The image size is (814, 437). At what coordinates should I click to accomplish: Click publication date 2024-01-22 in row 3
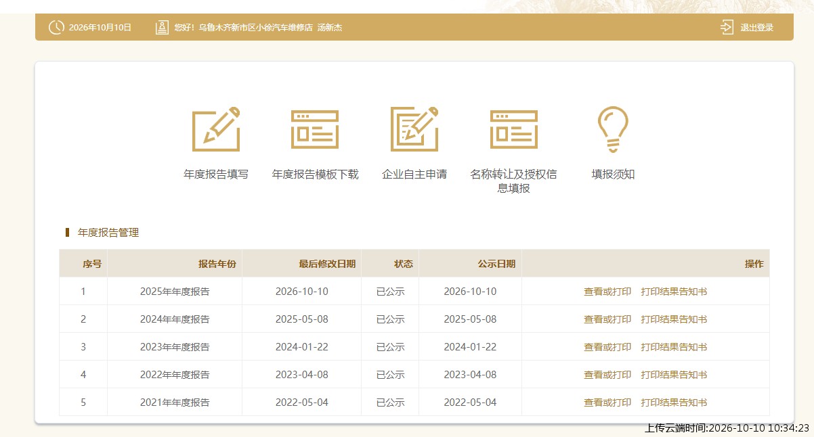pyautogui.click(x=470, y=347)
